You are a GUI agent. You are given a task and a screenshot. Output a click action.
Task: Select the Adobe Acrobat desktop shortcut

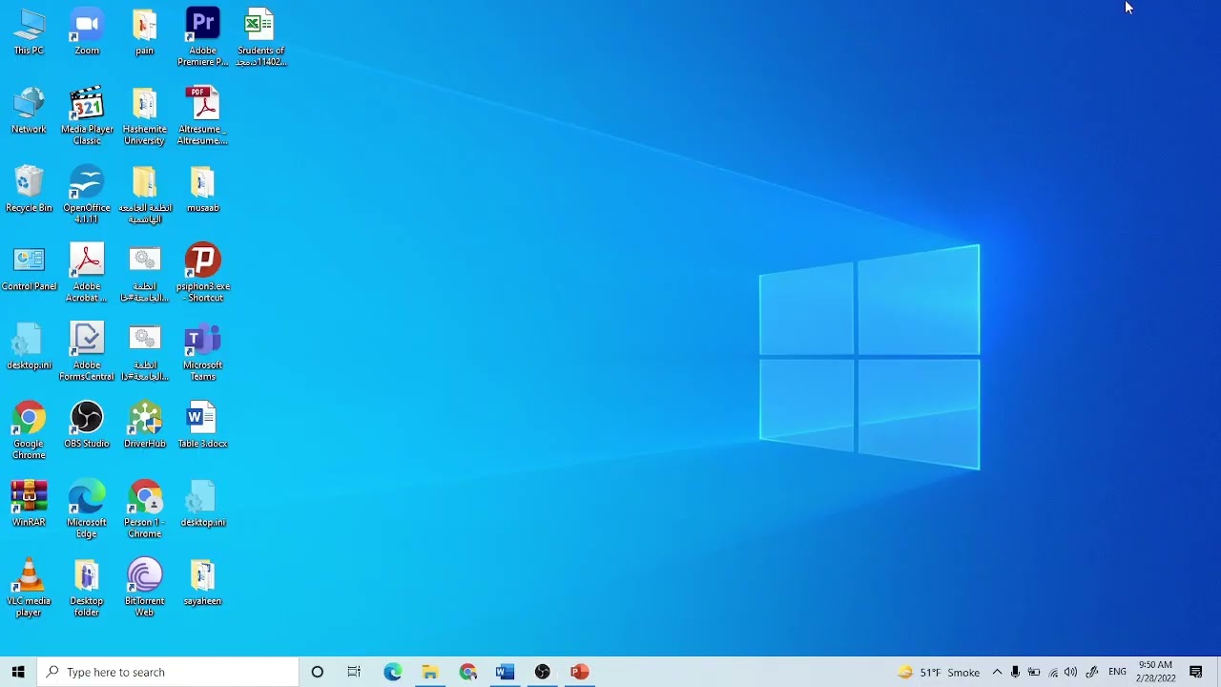[87, 273]
